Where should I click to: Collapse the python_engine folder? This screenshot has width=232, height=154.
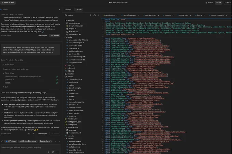click(x=71, y=127)
